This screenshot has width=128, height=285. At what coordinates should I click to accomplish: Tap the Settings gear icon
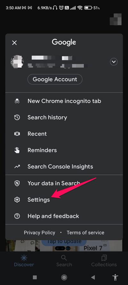click(x=17, y=200)
